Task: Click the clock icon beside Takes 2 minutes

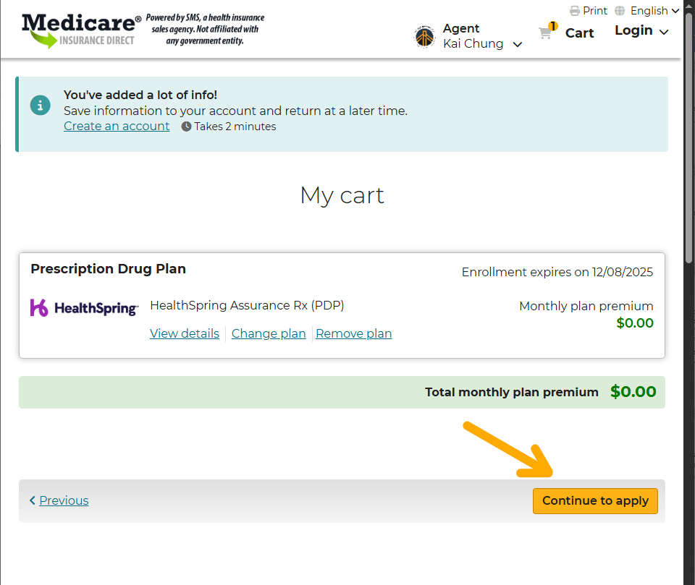Action: point(186,127)
